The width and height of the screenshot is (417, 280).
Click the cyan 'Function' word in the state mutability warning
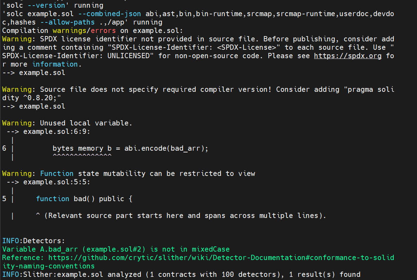point(57,173)
